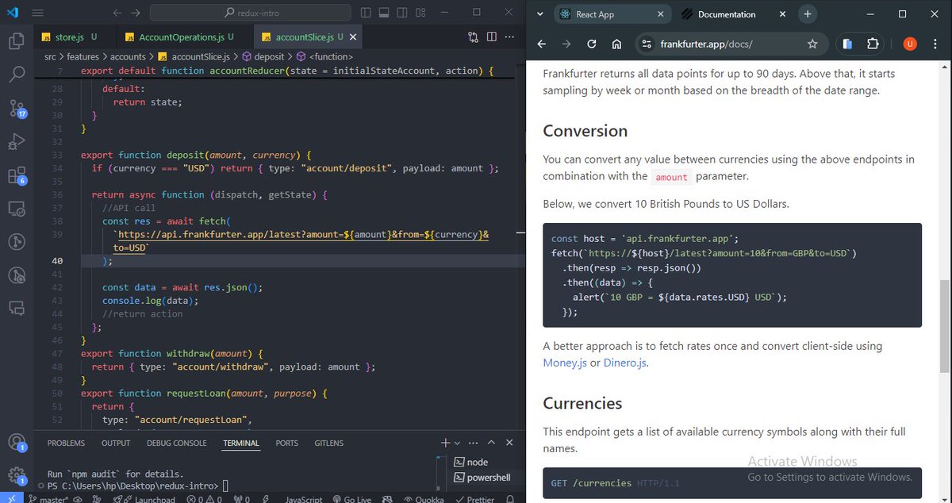The width and height of the screenshot is (952, 503).
Task: Toggle the primary side bar layout icon
Action: [x=366, y=13]
